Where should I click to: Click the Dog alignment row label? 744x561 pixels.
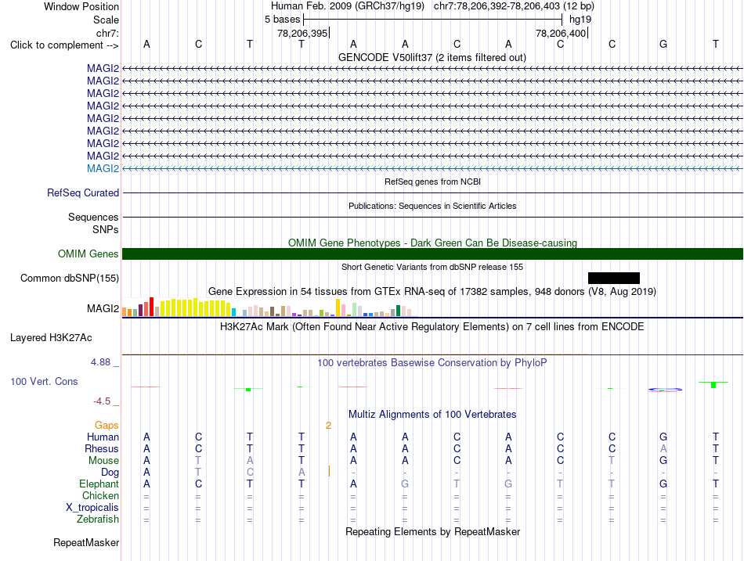coord(110,473)
